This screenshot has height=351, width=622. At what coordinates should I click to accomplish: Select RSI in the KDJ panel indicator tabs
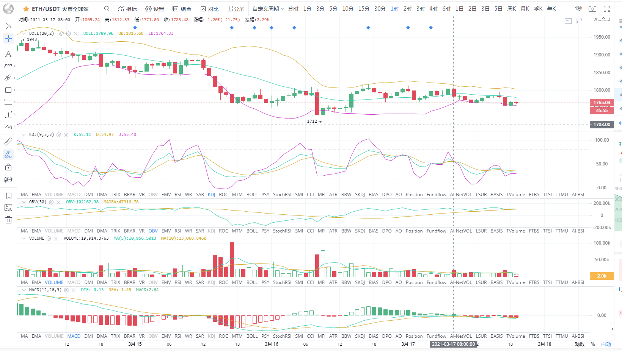pyautogui.click(x=177, y=195)
